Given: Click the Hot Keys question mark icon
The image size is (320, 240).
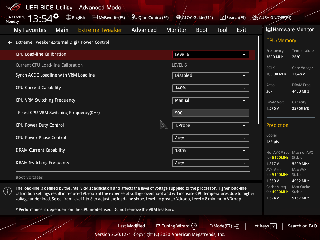Looking at the screenshot, I should [273, 226].
